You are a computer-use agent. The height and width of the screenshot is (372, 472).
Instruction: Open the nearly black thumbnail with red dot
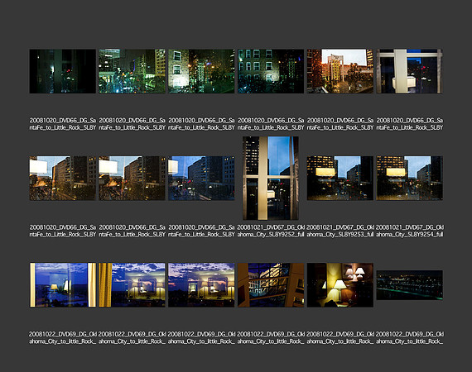tap(63, 71)
